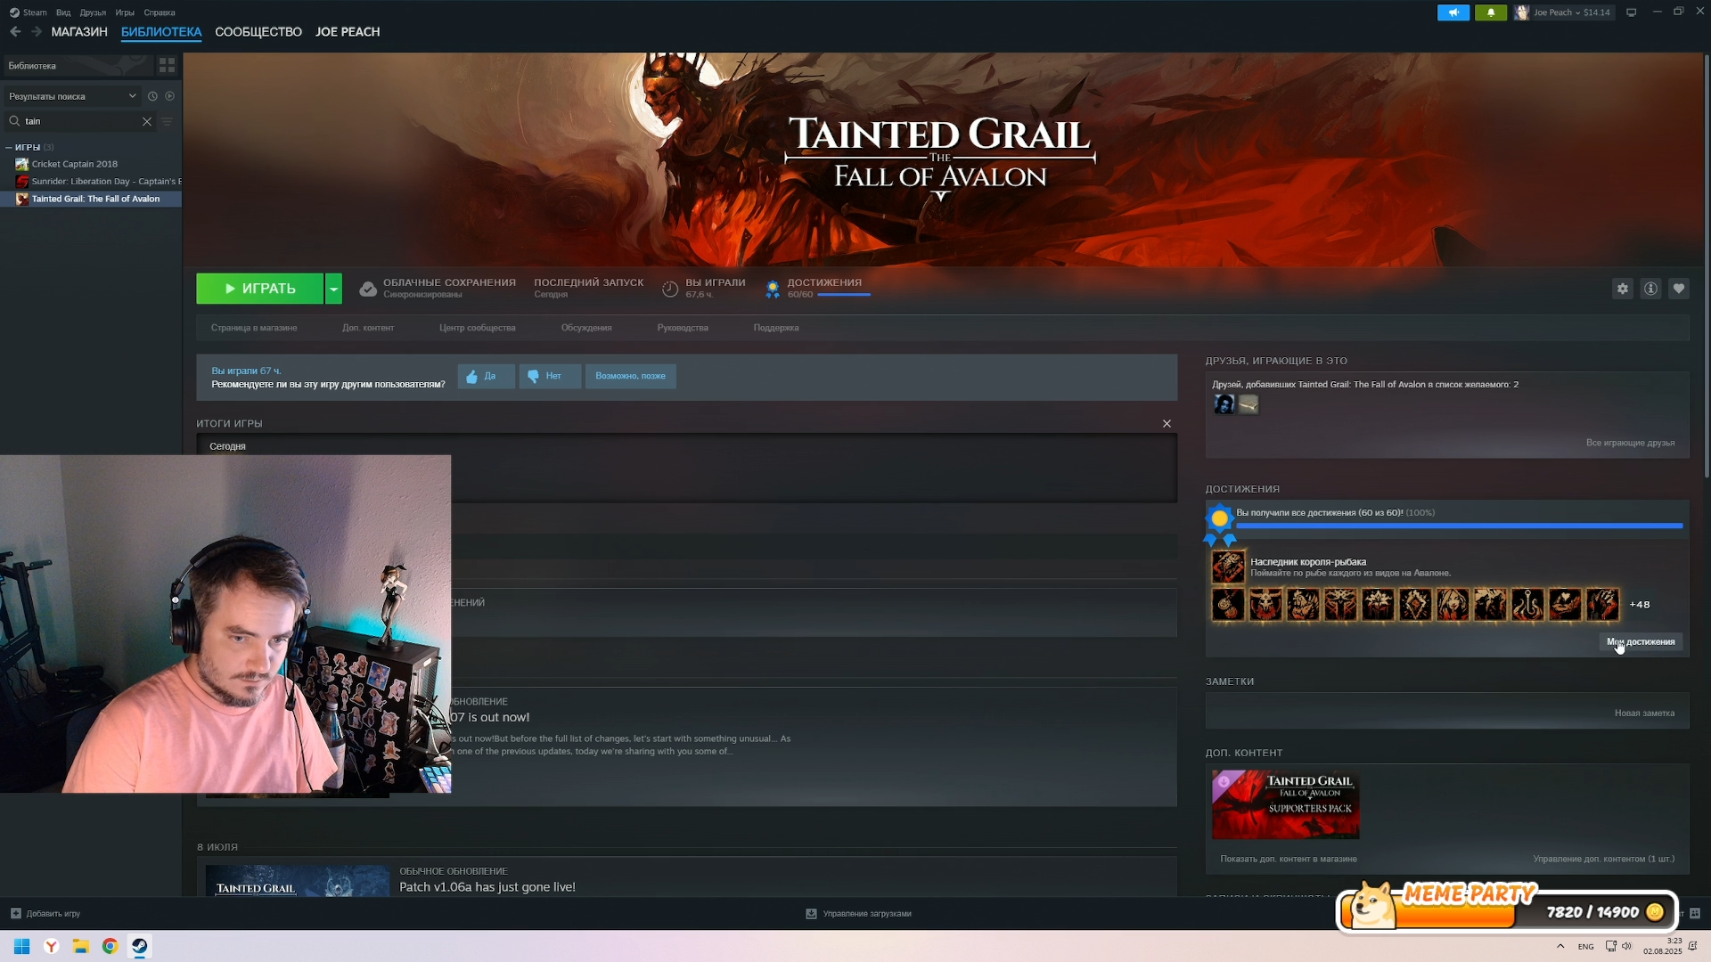The height and width of the screenshot is (962, 1711).
Task: Collapse the ИГРЫ category in sidebar
Action: [8, 147]
